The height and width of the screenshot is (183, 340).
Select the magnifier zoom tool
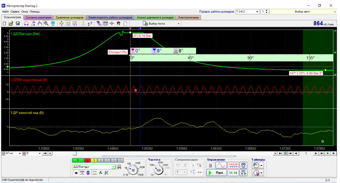[46, 24]
